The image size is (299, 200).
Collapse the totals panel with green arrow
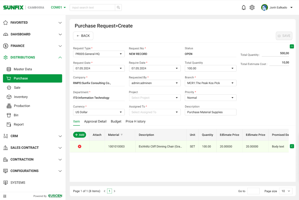(292, 46)
